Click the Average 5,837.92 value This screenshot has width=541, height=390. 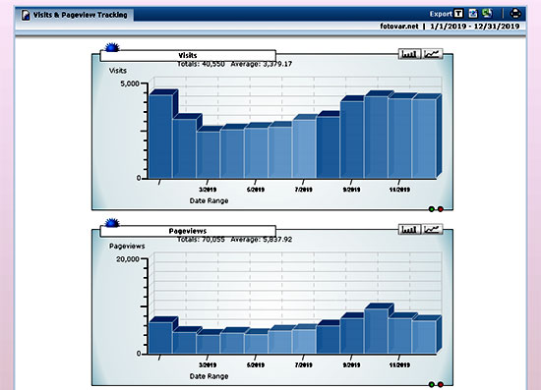click(x=262, y=240)
